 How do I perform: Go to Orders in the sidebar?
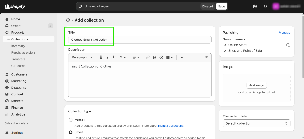click(16, 26)
